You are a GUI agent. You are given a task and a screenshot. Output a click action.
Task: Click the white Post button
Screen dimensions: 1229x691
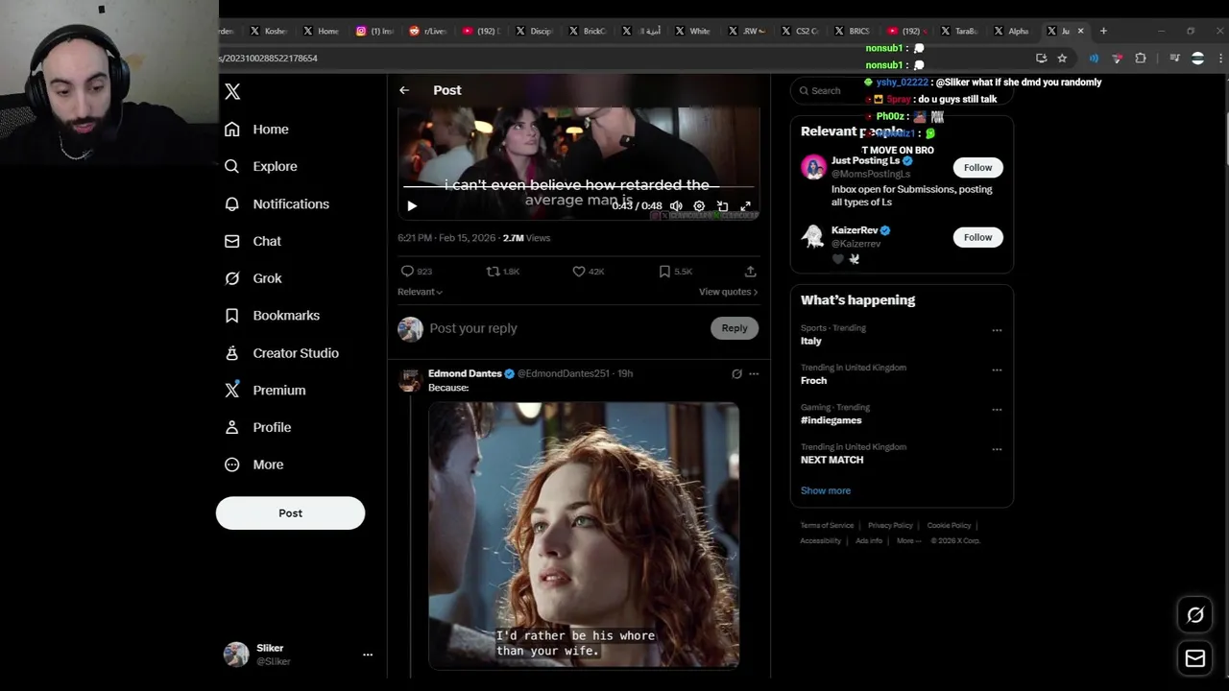point(290,513)
